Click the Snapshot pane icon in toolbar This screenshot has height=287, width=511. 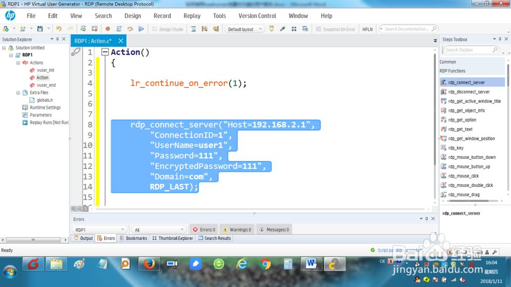(x=305, y=29)
